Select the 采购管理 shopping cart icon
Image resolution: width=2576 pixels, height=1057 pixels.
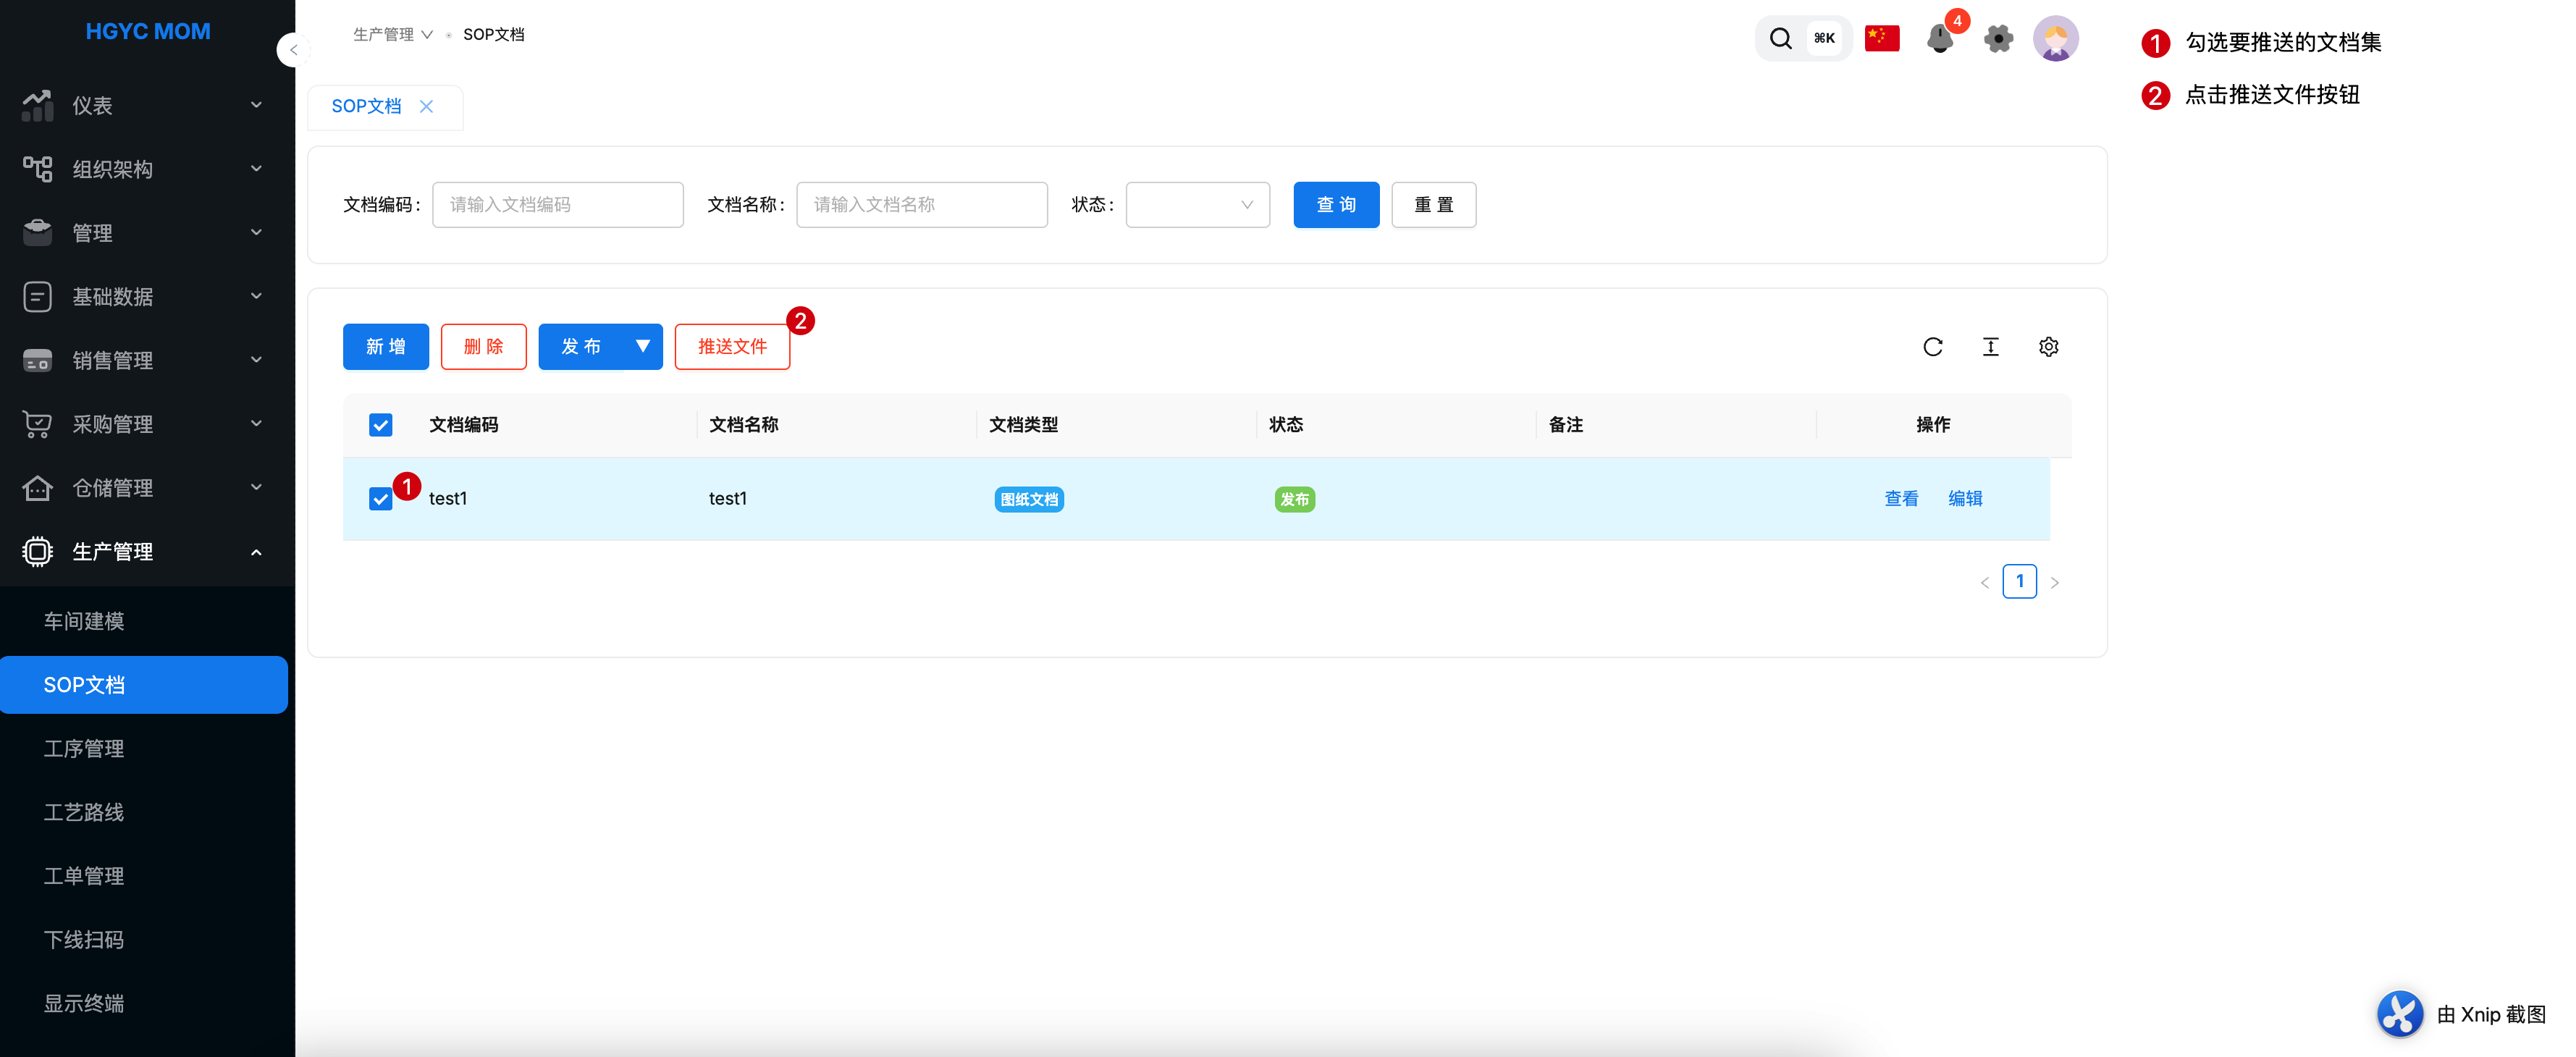pyautogui.click(x=37, y=424)
